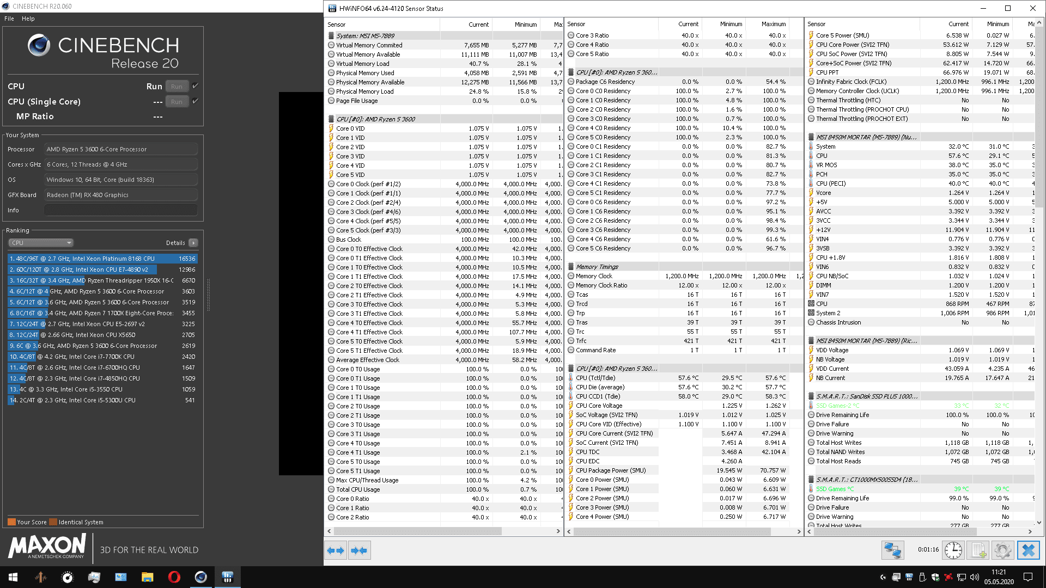Viewport: 1046px width, 588px height.
Task: Select the Average Effective Clock sensor row
Action: tap(444, 360)
